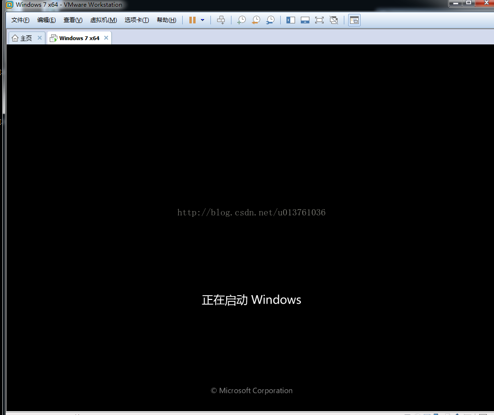Switch to Unity mode
This screenshot has width=494, height=415.
coord(334,20)
